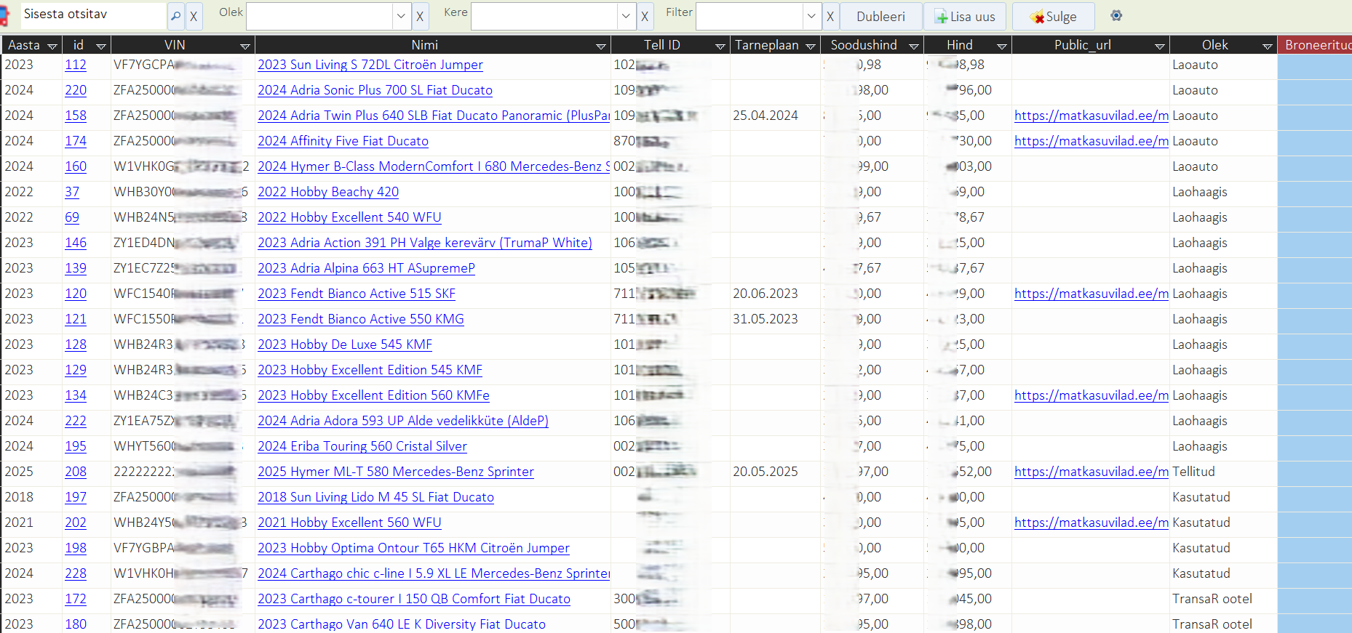Open settings via gear icon

click(1116, 15)
